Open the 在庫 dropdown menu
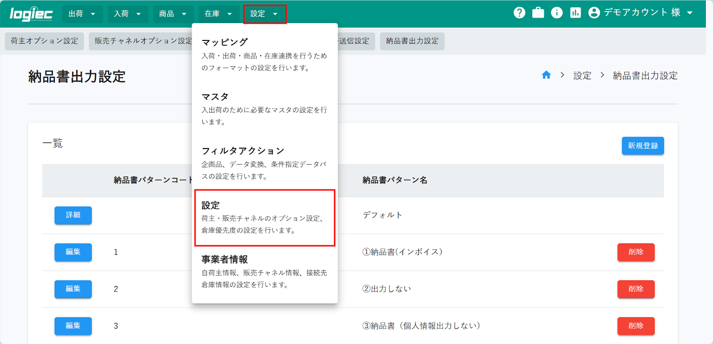This screenshot has height=344, width=713. pyautogui.click(x=218, y=14)
